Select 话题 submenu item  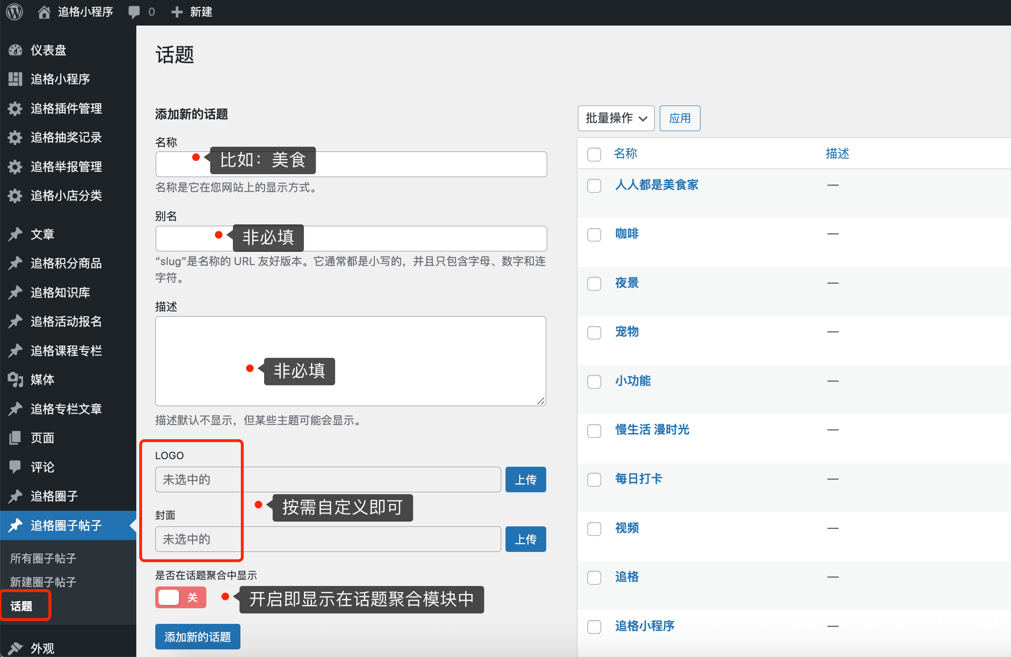pyautogui.click(x=21, y=606)
